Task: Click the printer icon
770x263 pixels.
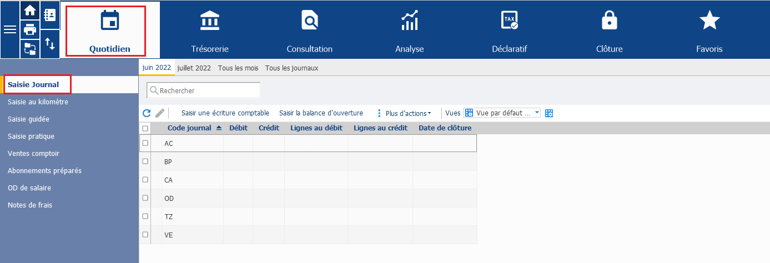Action: click(x=29, y=30)
